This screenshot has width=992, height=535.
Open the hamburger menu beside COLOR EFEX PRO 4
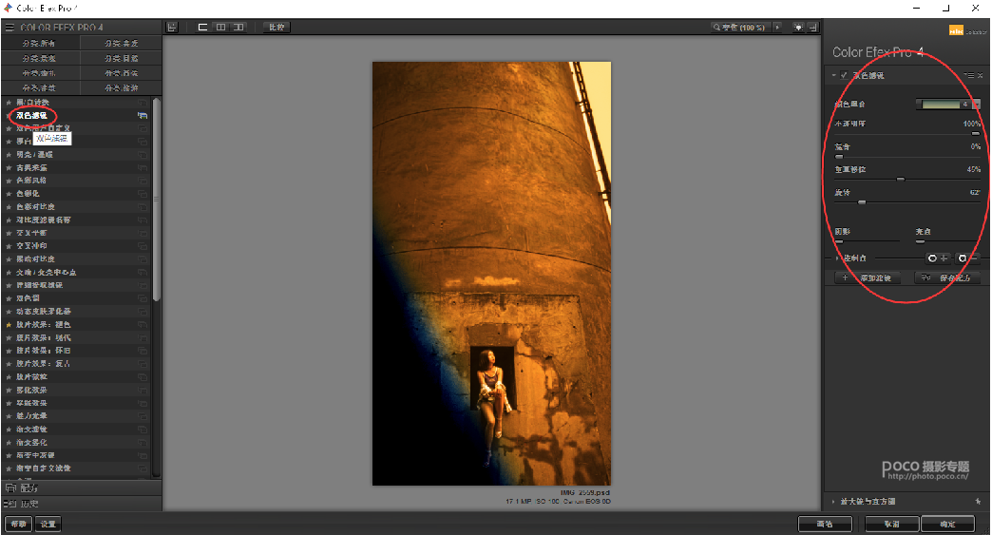pos(10,28)
